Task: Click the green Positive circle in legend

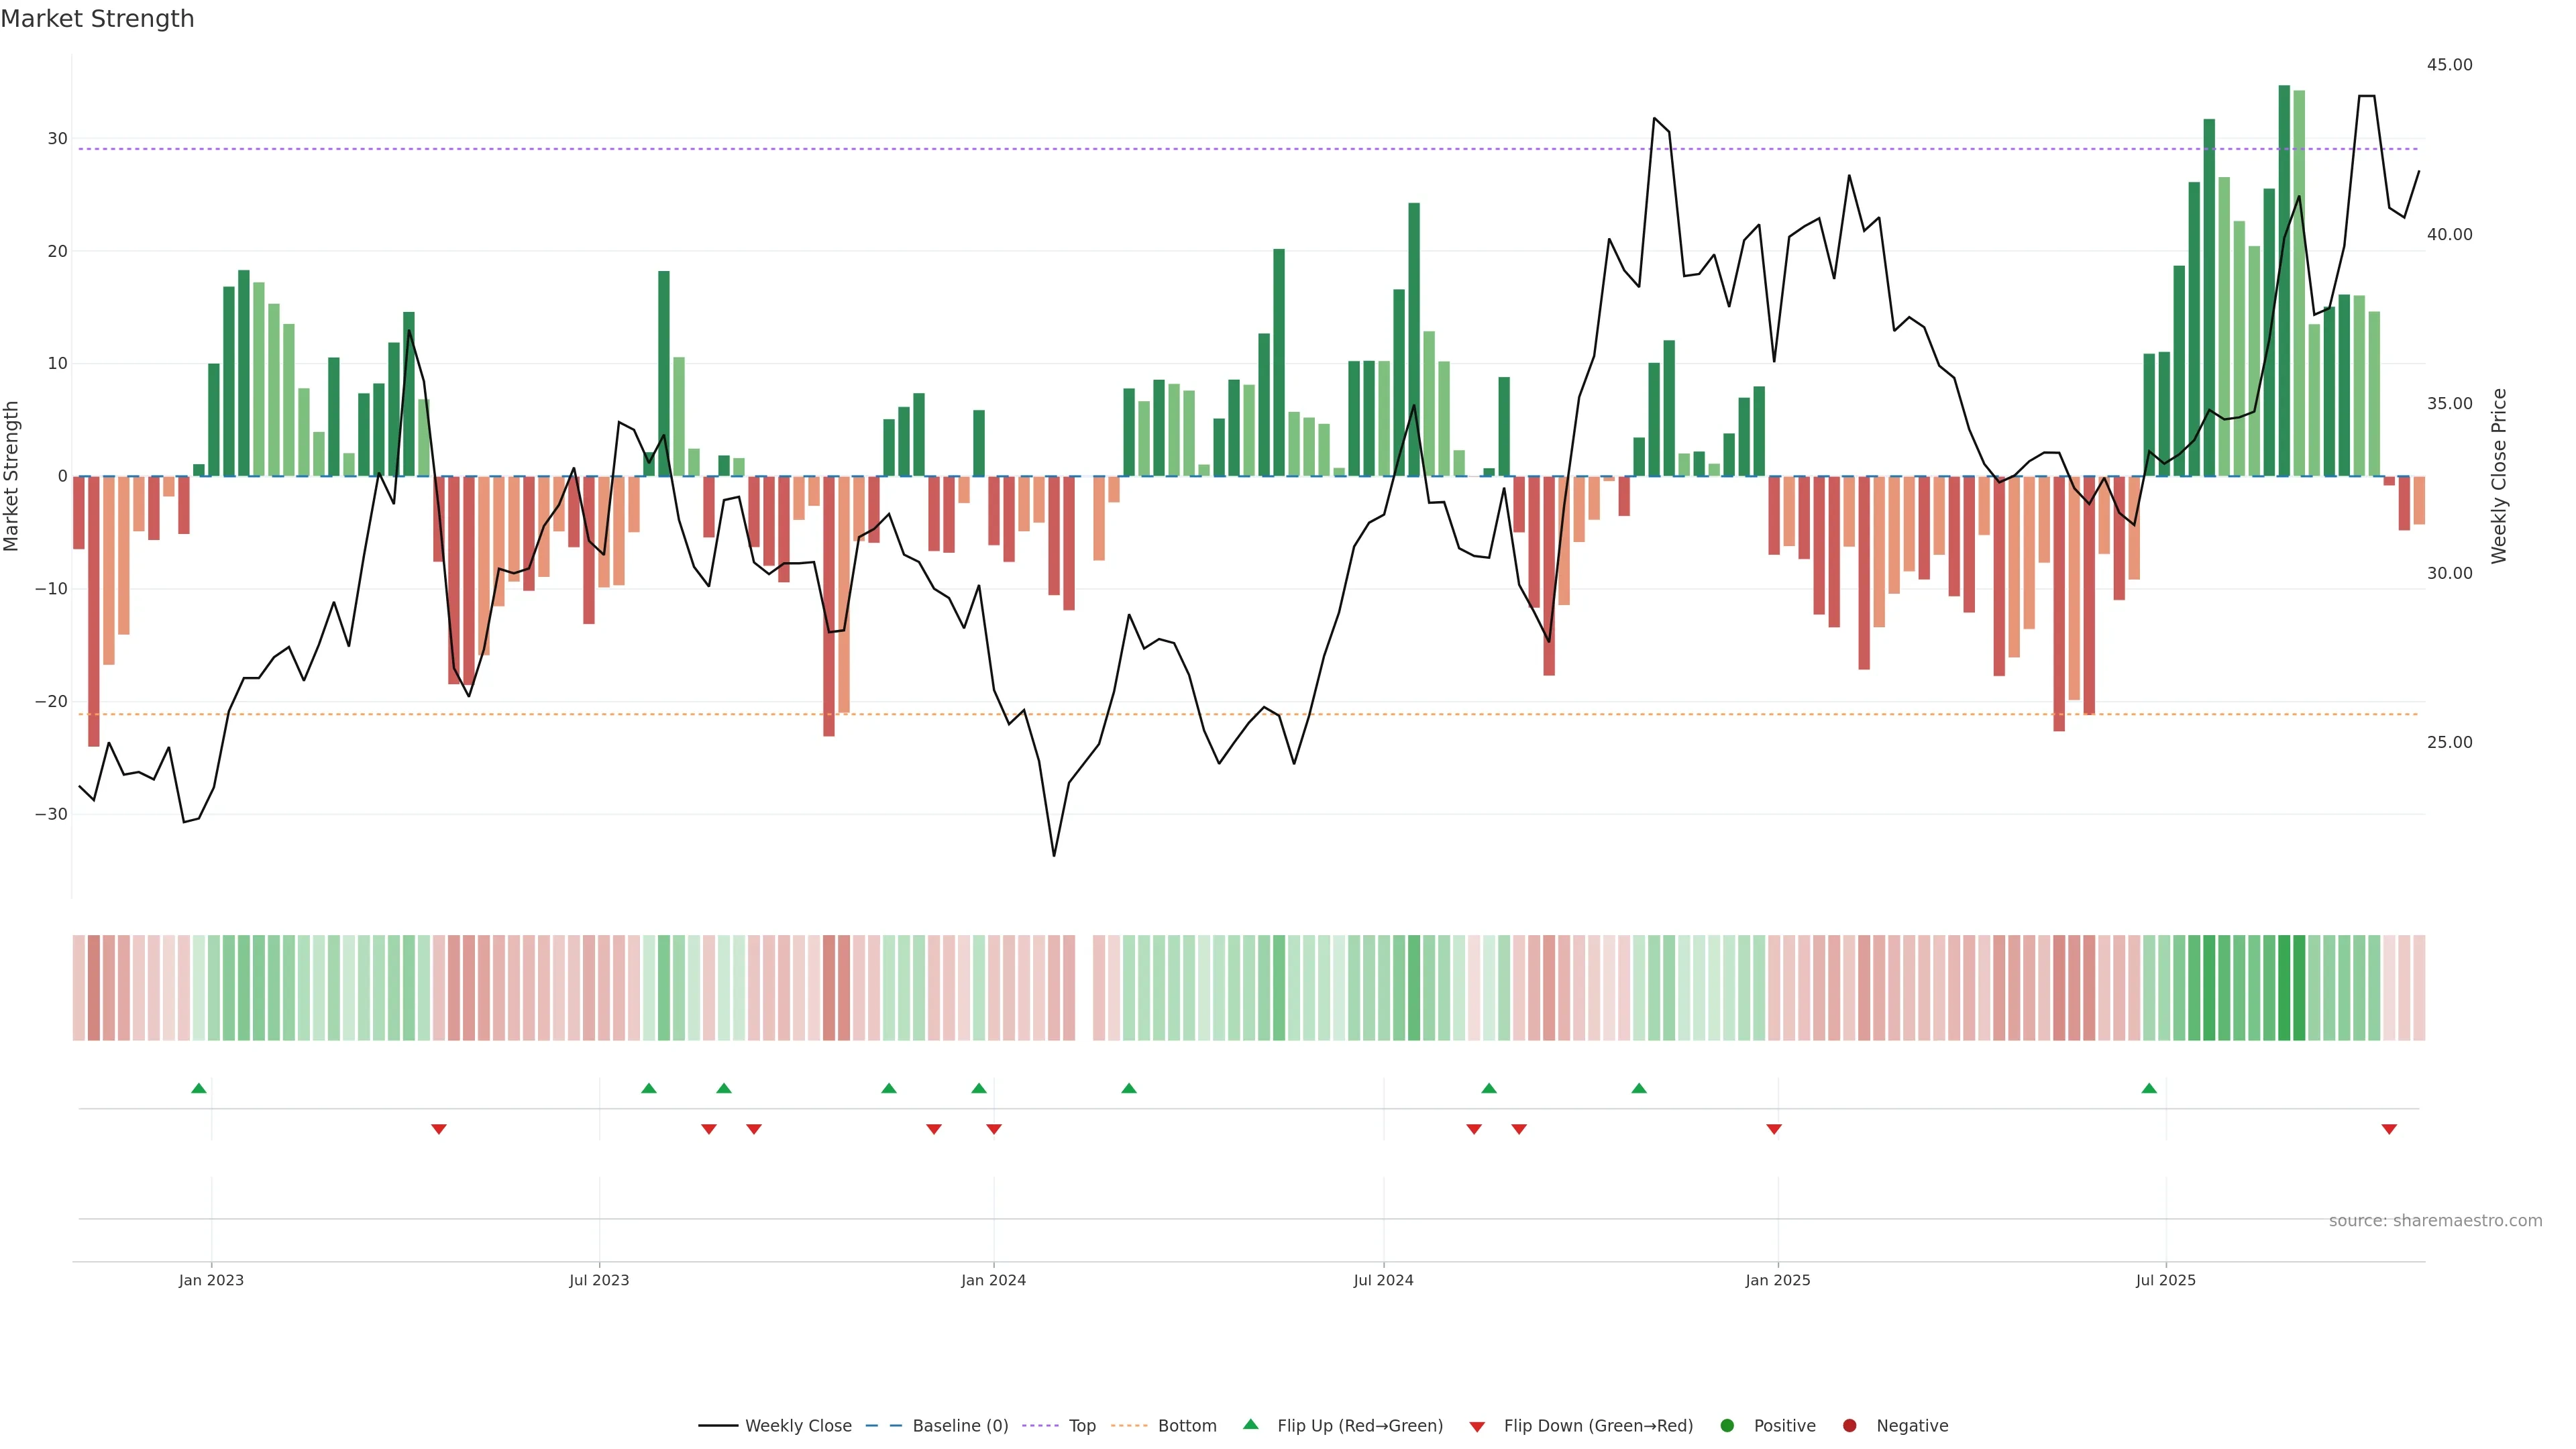Action: click(x=1727, y=1425)
